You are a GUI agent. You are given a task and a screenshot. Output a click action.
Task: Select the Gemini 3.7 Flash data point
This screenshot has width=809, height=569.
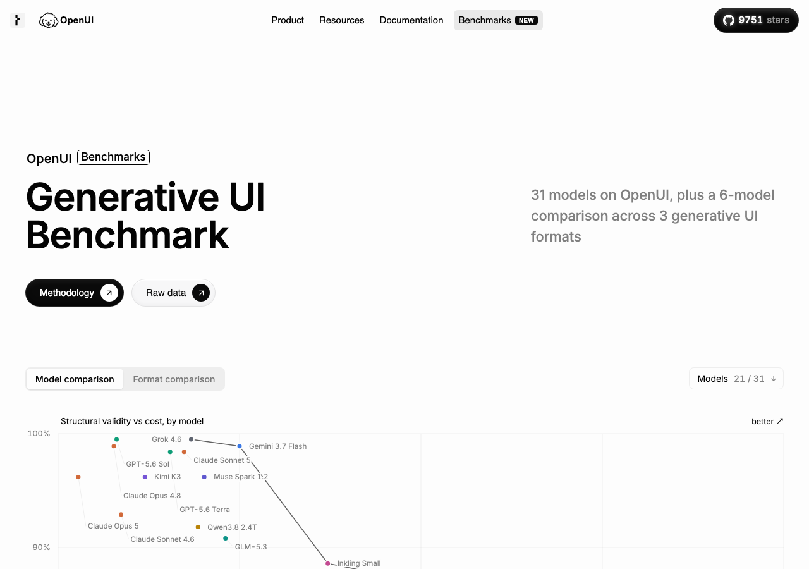coord(240,446)
